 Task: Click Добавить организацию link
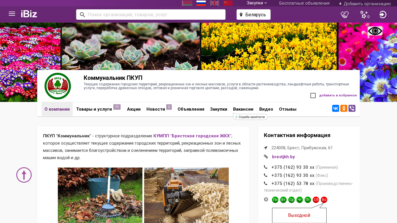point(365,4)
